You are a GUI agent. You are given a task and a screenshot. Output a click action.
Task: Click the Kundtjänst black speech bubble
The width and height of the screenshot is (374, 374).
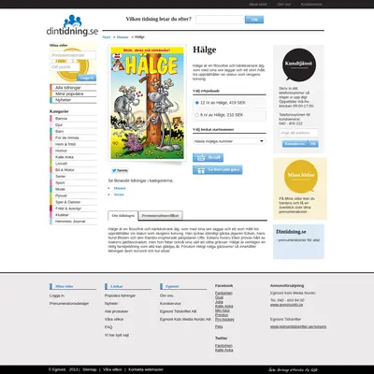click(298, 65)
